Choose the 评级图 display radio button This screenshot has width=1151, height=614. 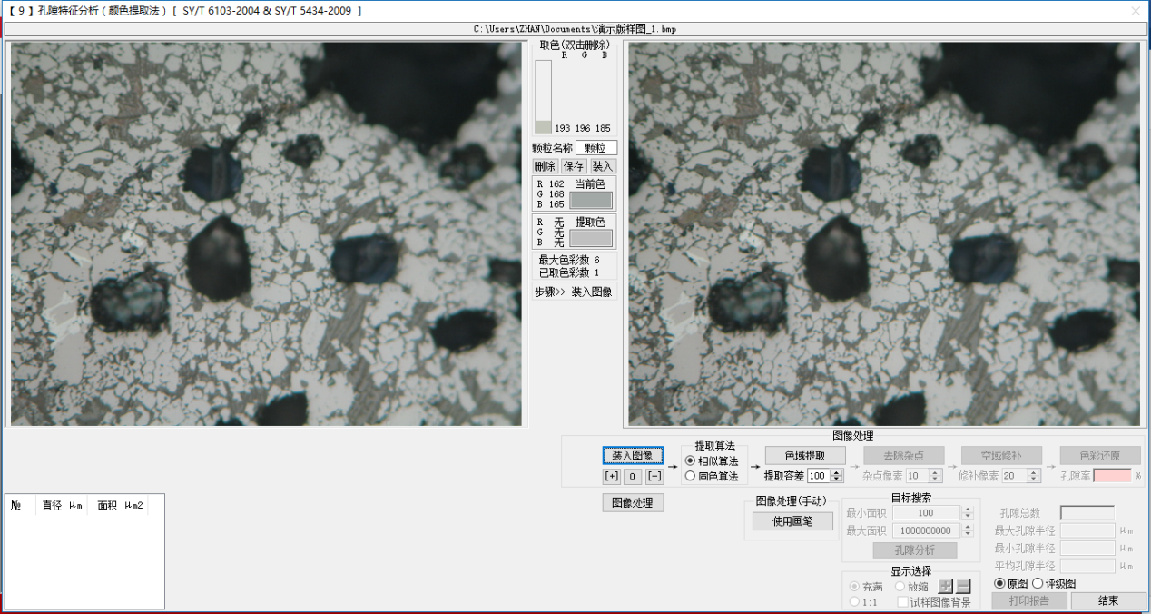coord(1038,583)
